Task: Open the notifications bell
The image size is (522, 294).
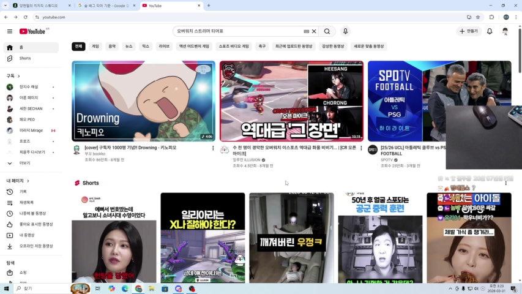Action: click(490, 31)
